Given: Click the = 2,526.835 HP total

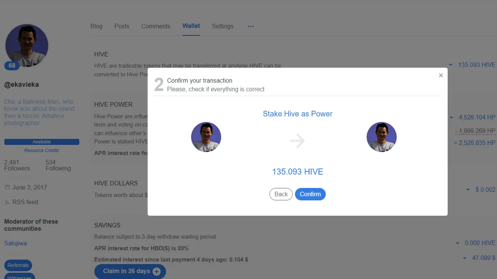Looking at the screenshot, I should pos(474,143).
